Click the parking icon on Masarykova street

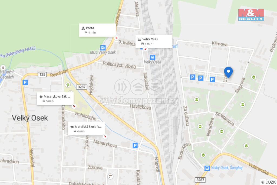click(135, 145)
